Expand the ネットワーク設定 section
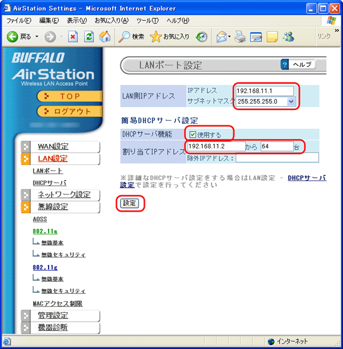This screenshot has height=349, width=343. coord(61,195)
